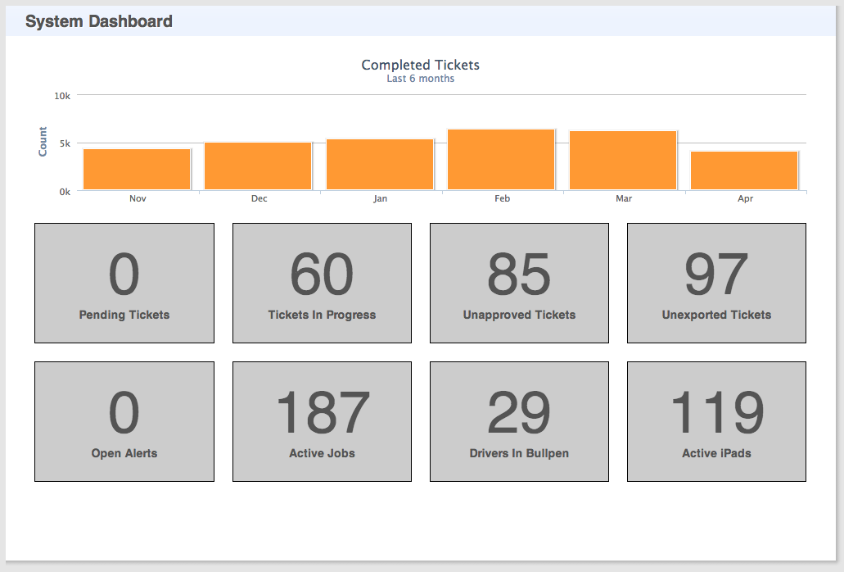View the Drivers In Bullpen tile

click(x=519, y=421)
